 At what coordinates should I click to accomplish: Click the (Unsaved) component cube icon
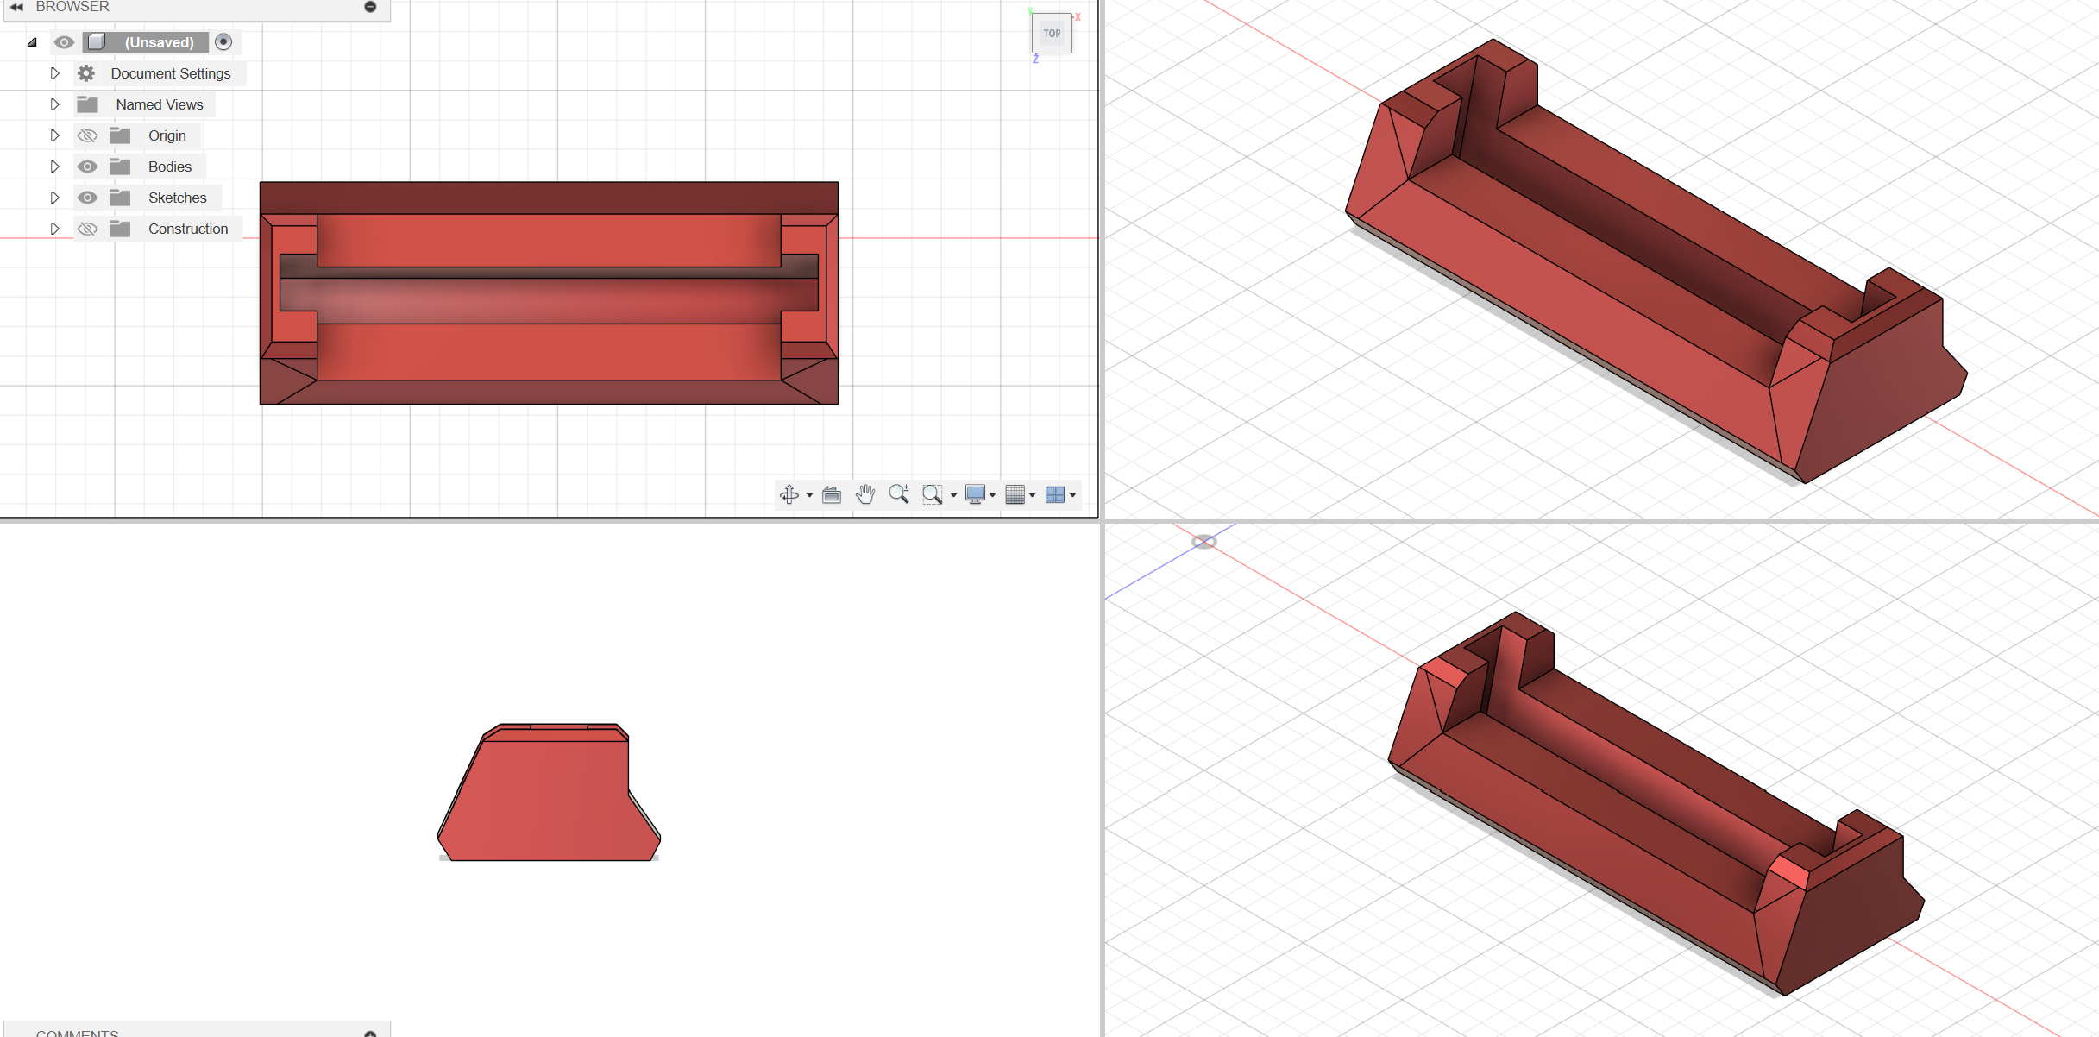click(x=97, y=42)
